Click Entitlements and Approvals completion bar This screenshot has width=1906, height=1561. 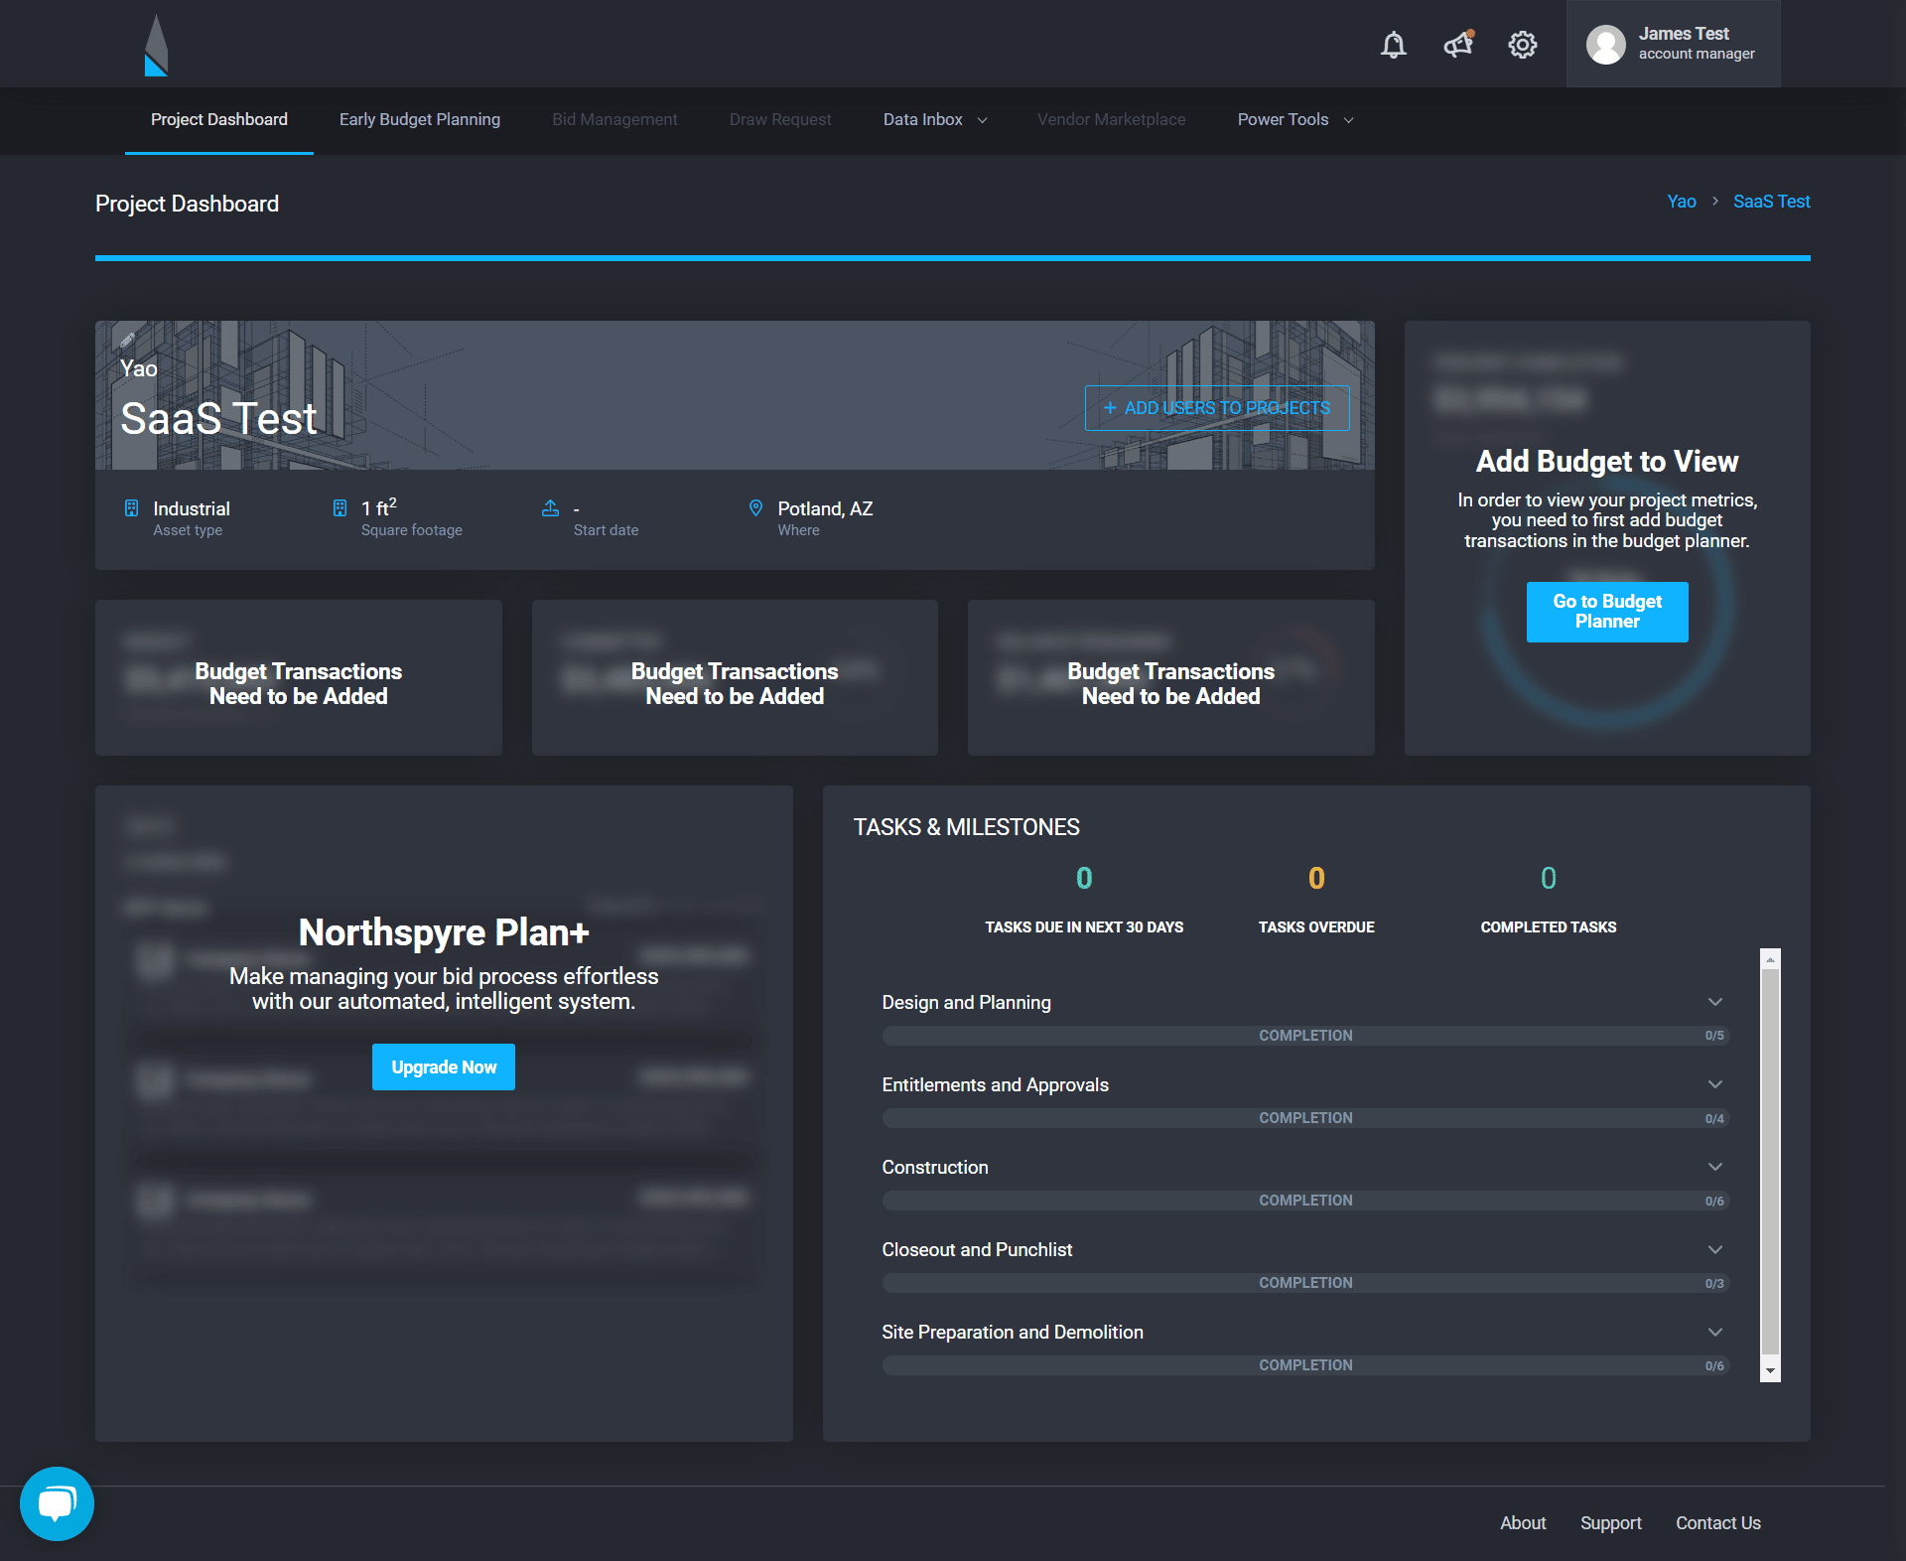point(1305,1118)
